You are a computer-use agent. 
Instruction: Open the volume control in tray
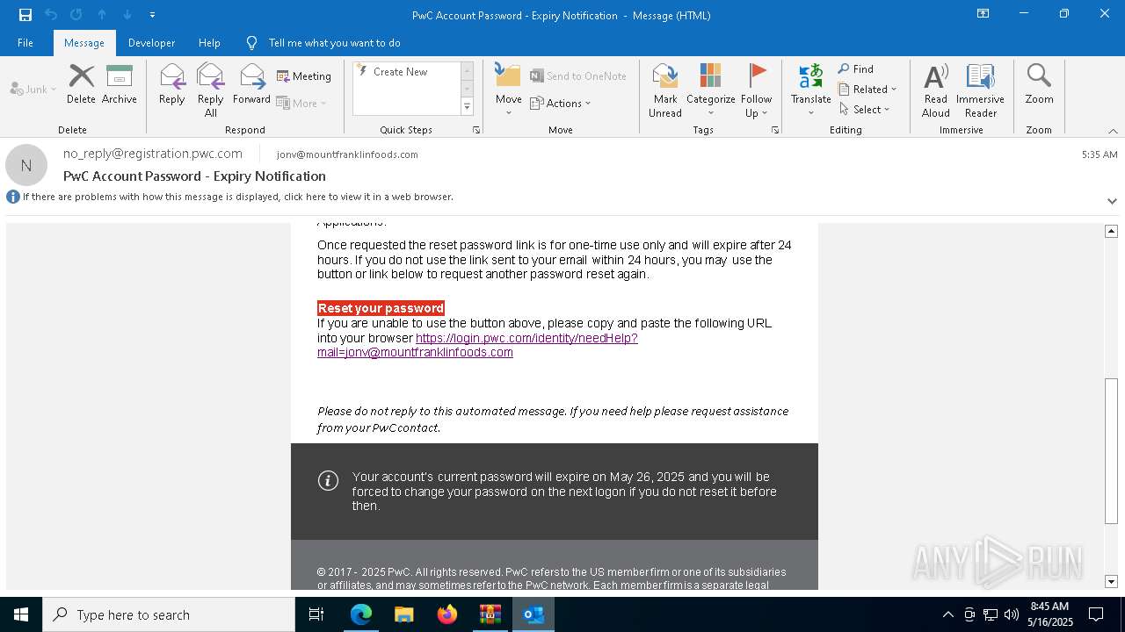pyautogui.click(x=1011, y=614)
